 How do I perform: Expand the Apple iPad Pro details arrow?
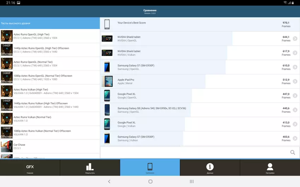click(295, 81)
